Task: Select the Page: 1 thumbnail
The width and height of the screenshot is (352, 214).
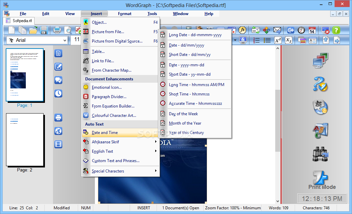Action: 25,75
